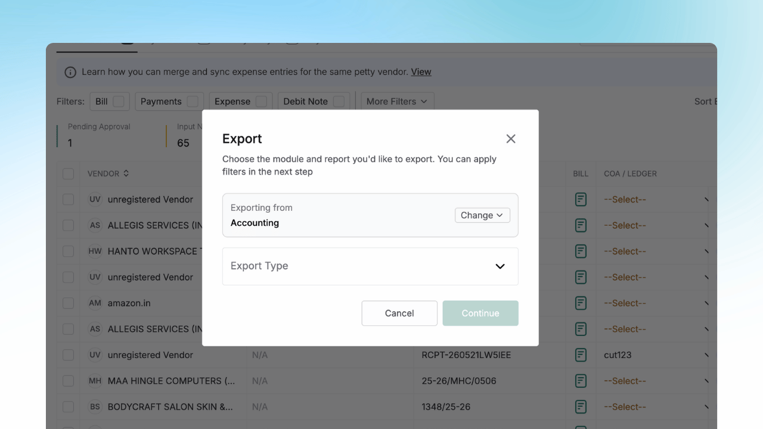Open the More Filters dropdown
Image resolution: width=763 pixels, height=429 pixels.
(x=397, y=101)
